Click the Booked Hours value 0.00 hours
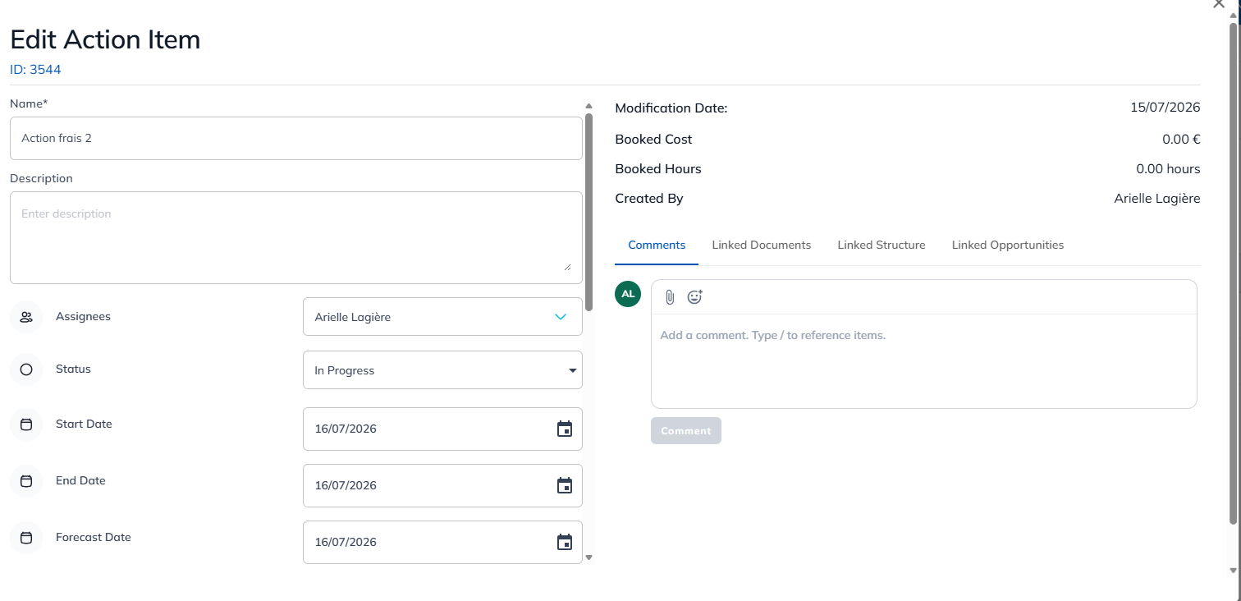The width and height of the screenshot is (1241, 601). [x=1168, y=169]
